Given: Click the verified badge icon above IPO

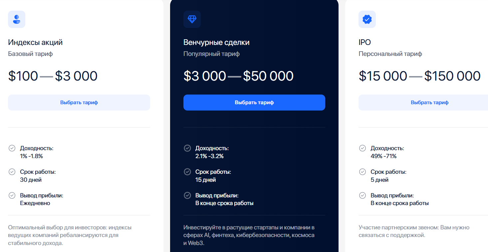Looking at the screenshot, I should pyautogui.click(x=367, y=19).
